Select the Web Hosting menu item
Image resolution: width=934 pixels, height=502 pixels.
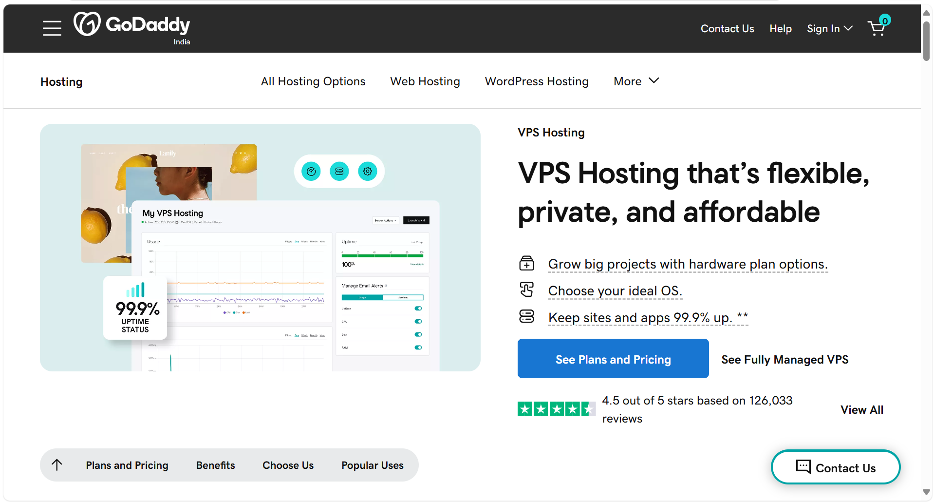(x=425, y=81)
